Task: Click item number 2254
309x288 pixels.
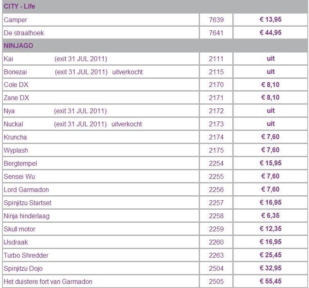Action: (216, 163)
